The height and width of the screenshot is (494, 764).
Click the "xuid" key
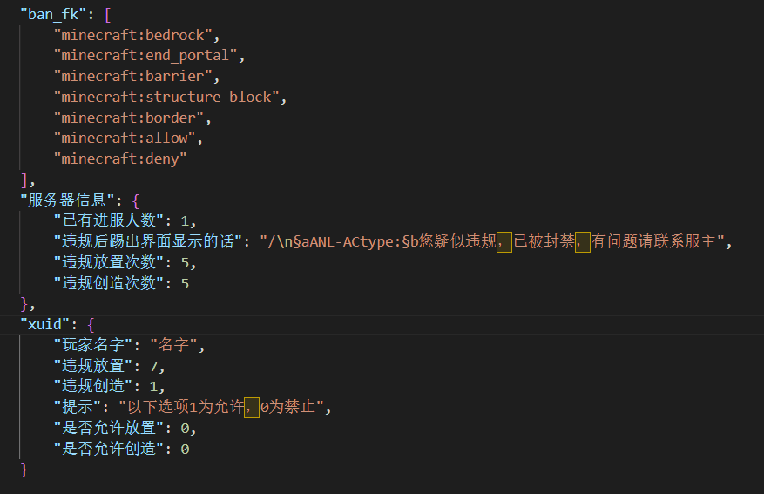44,324
